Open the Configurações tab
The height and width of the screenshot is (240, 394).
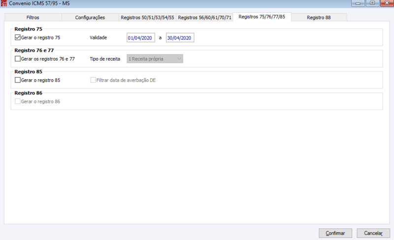(x=90, y=17)
